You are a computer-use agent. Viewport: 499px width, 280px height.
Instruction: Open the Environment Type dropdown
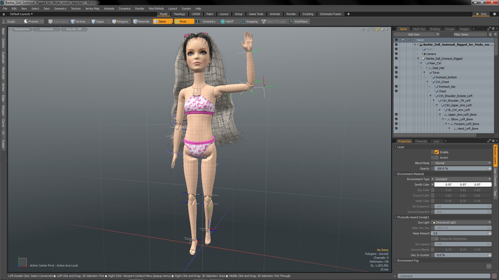click(463, 179)
